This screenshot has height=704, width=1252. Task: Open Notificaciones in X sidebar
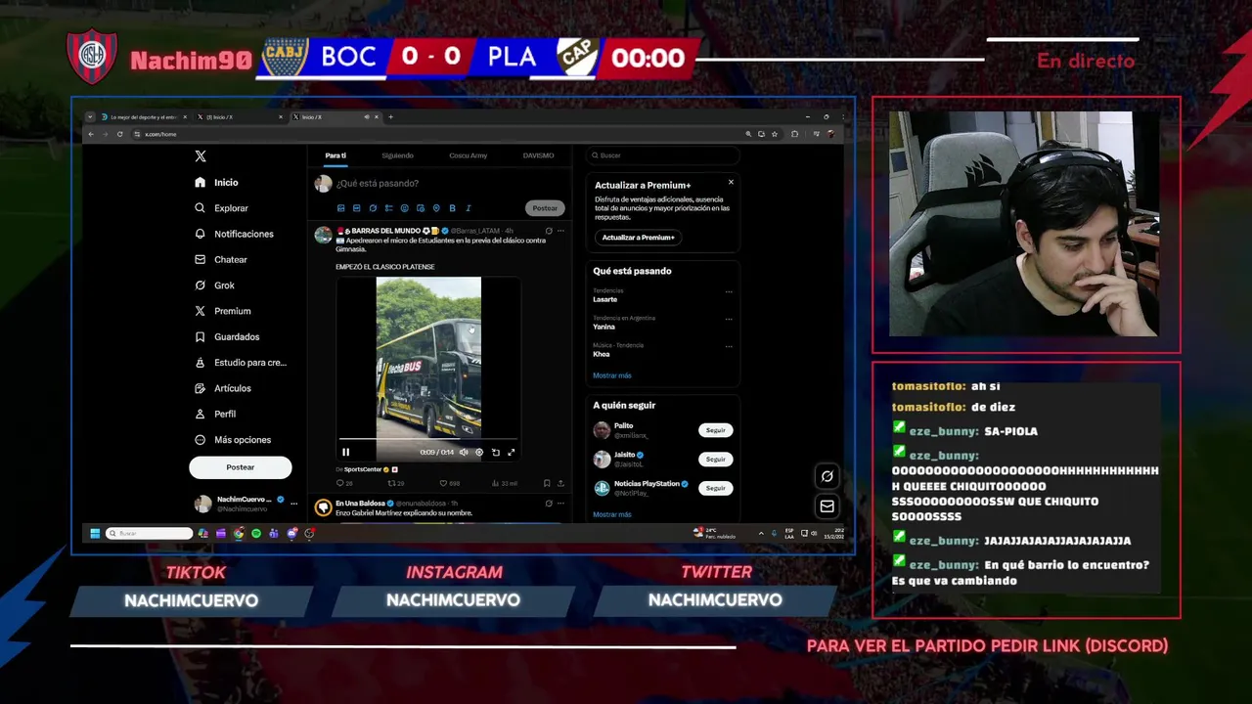[234, 234]
